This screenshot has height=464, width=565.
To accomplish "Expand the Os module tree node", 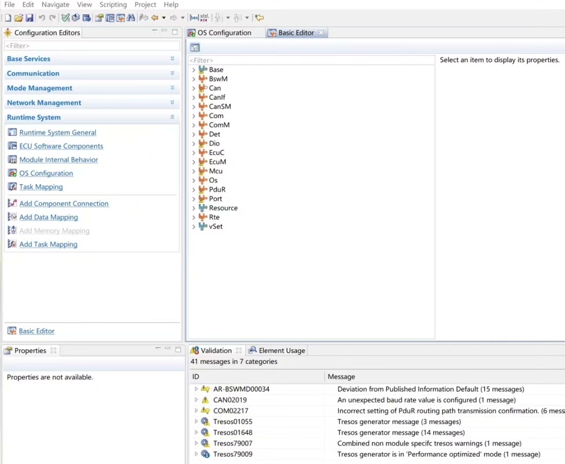I will pos(194,180).
